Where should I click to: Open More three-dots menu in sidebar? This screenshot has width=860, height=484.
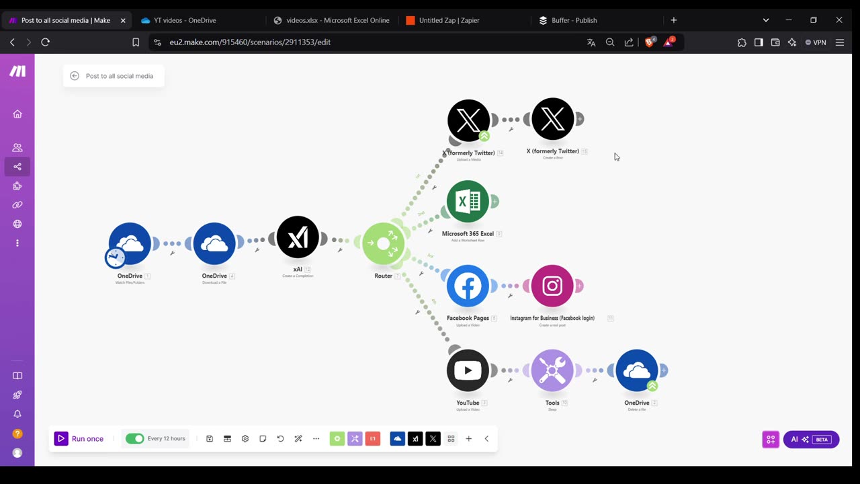pos(17,243)
